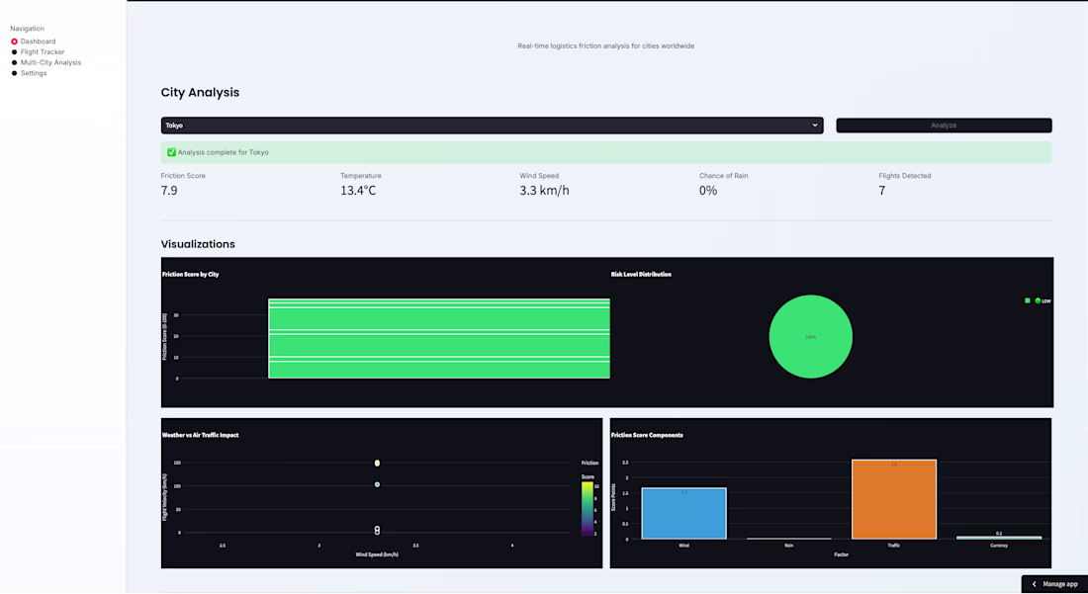Click the 'Visualizations' heading
Screen dimensions: 1088x594
click(x=198, y=244)
